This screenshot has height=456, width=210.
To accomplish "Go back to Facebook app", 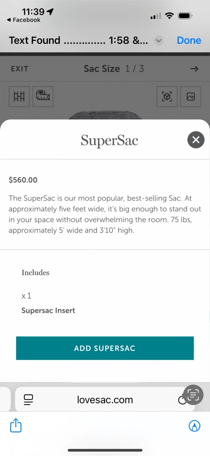I will (x=24, y=20).
